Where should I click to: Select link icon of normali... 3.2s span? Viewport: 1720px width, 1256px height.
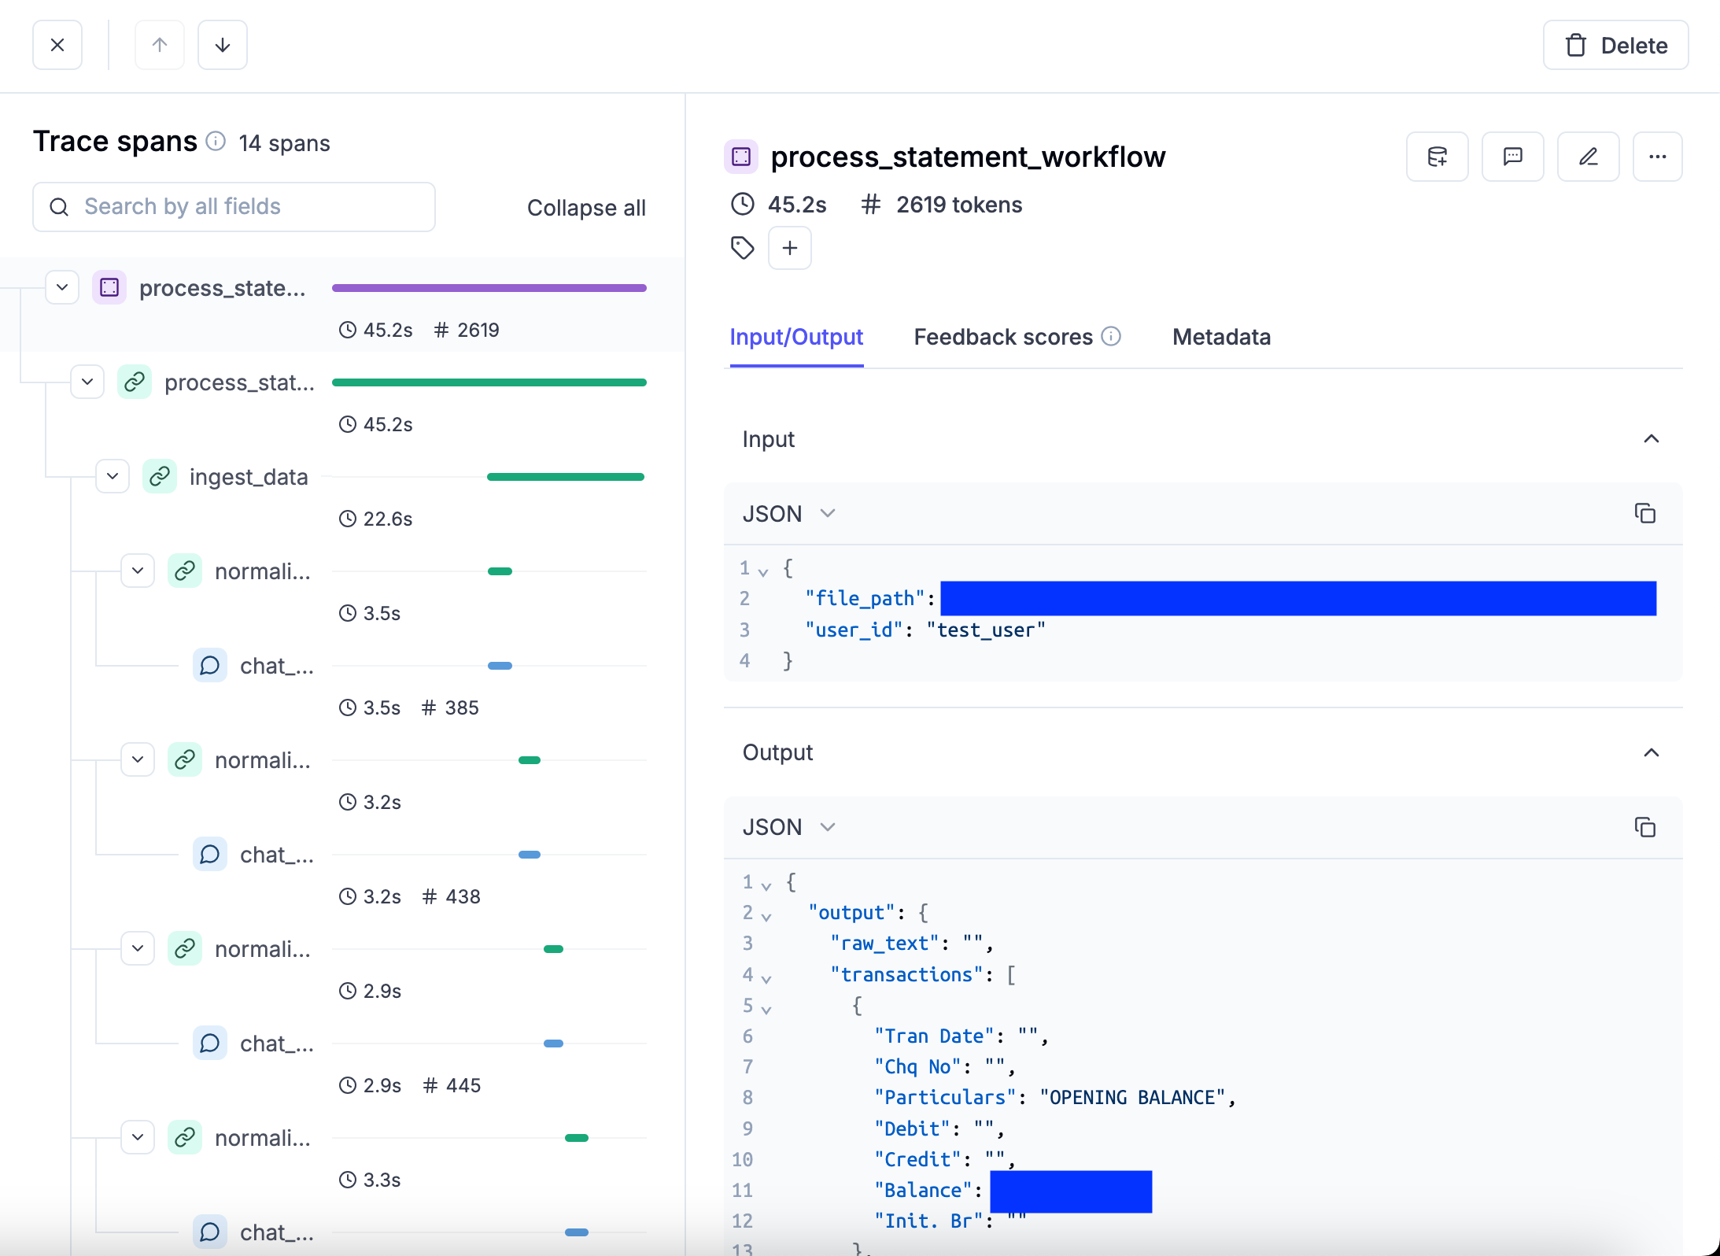click(x=185, y=759)
